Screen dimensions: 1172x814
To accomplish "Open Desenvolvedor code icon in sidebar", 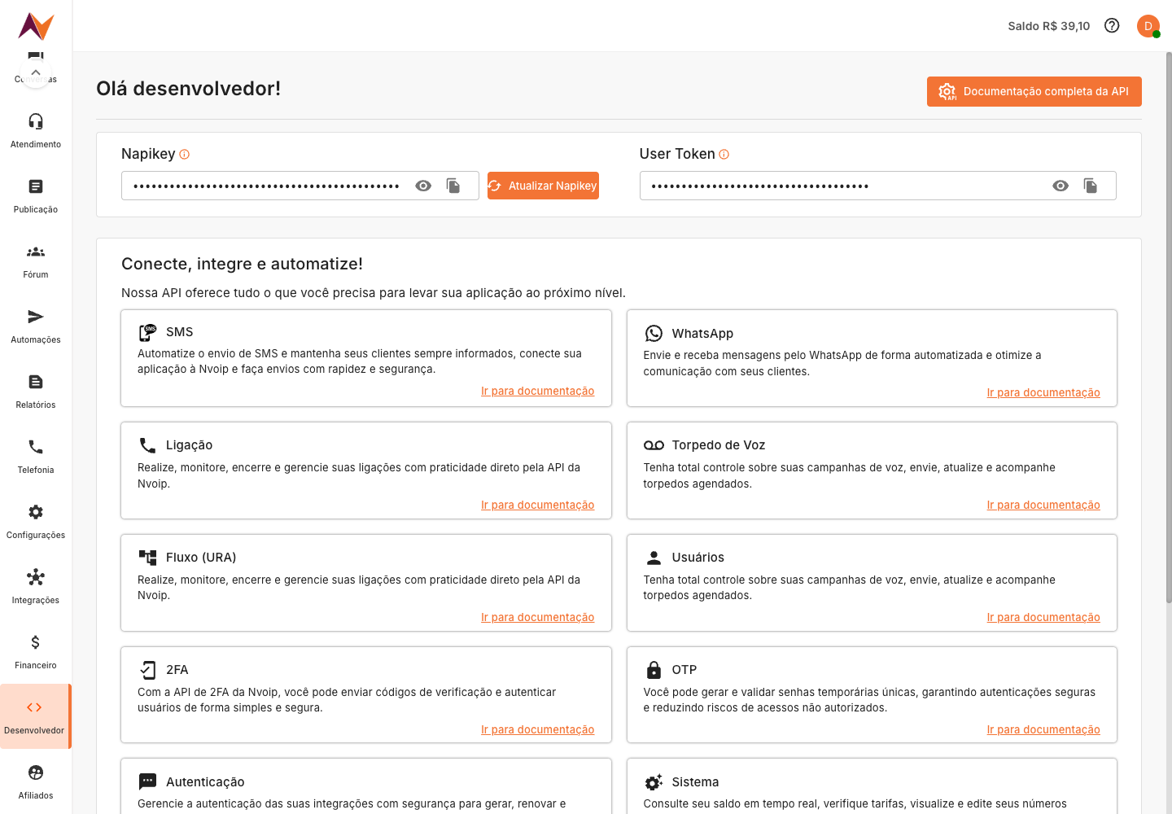I will pos(34,707).
